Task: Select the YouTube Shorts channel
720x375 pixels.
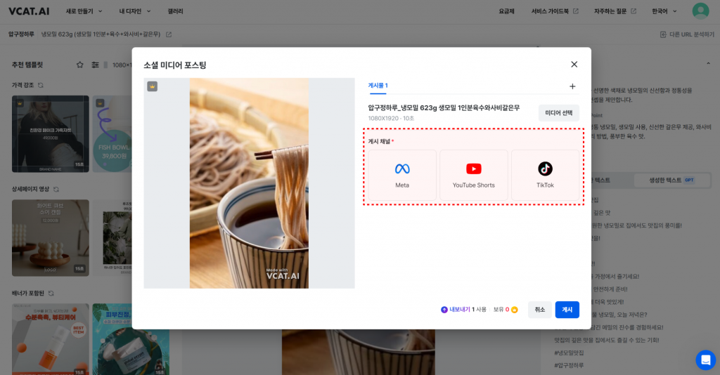Action: click(x=473, y=175)
